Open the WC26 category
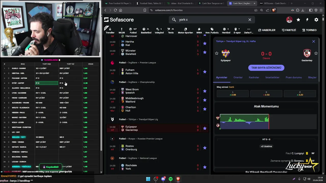 [122, 31]
